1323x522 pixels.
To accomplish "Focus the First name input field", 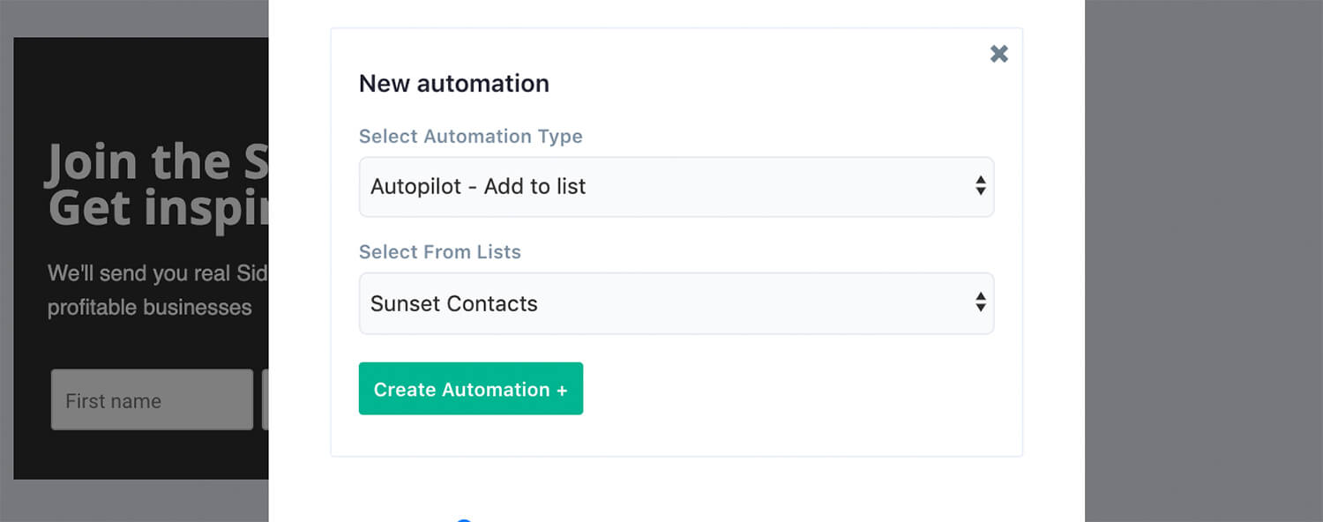I will (152, 400).
